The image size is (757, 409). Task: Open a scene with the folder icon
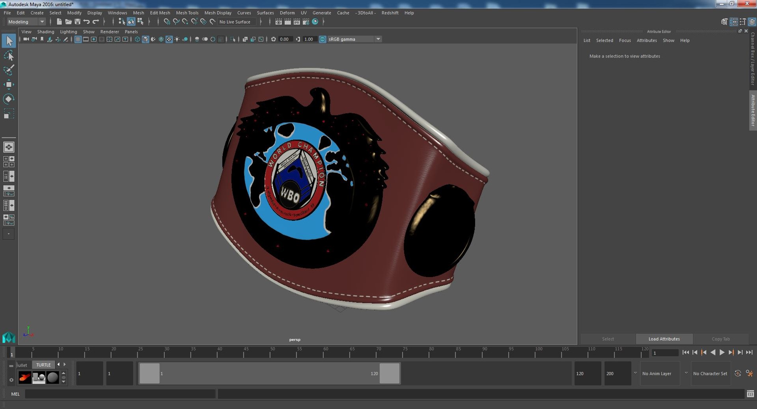tap(68, 22)
